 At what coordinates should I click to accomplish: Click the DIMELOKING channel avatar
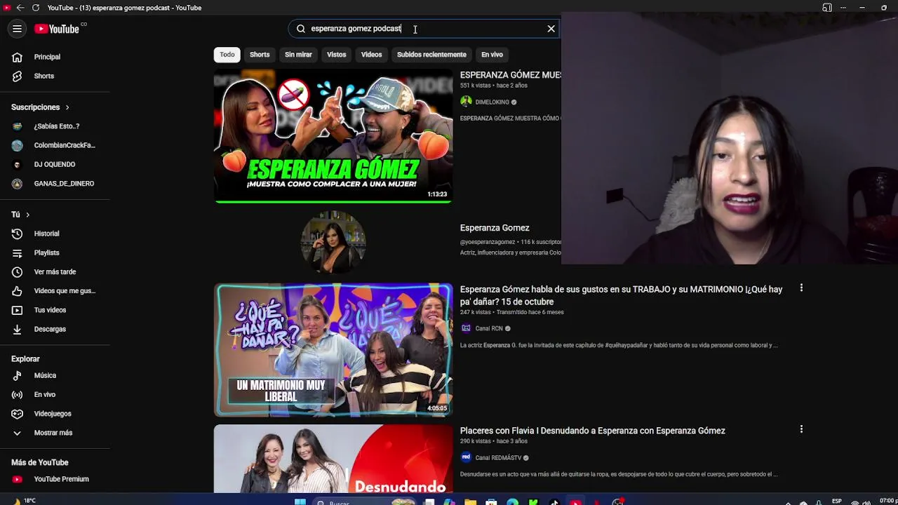[466, 102]
